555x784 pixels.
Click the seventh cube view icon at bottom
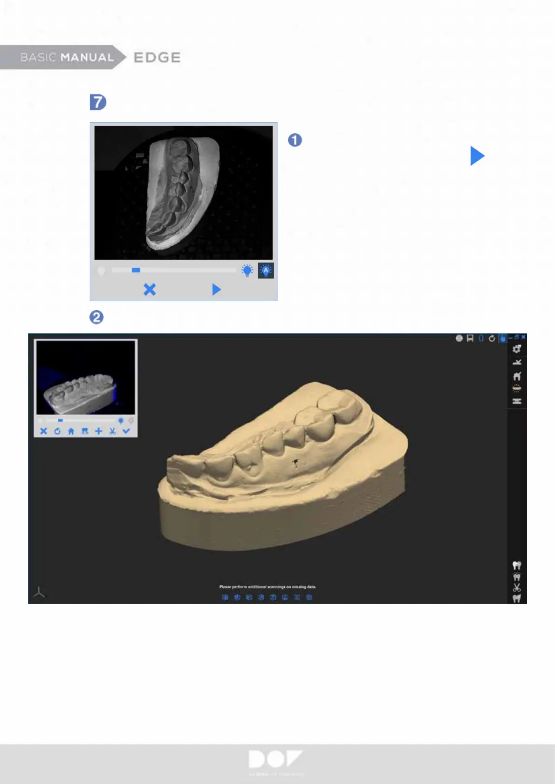point(297,597)
